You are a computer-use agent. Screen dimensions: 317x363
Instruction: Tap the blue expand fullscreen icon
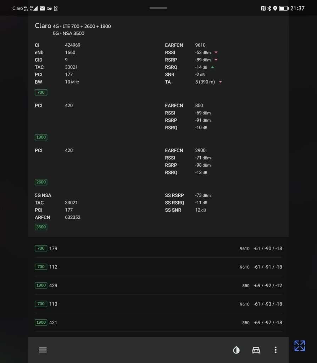pyautogui.click(x=300, y=346)
